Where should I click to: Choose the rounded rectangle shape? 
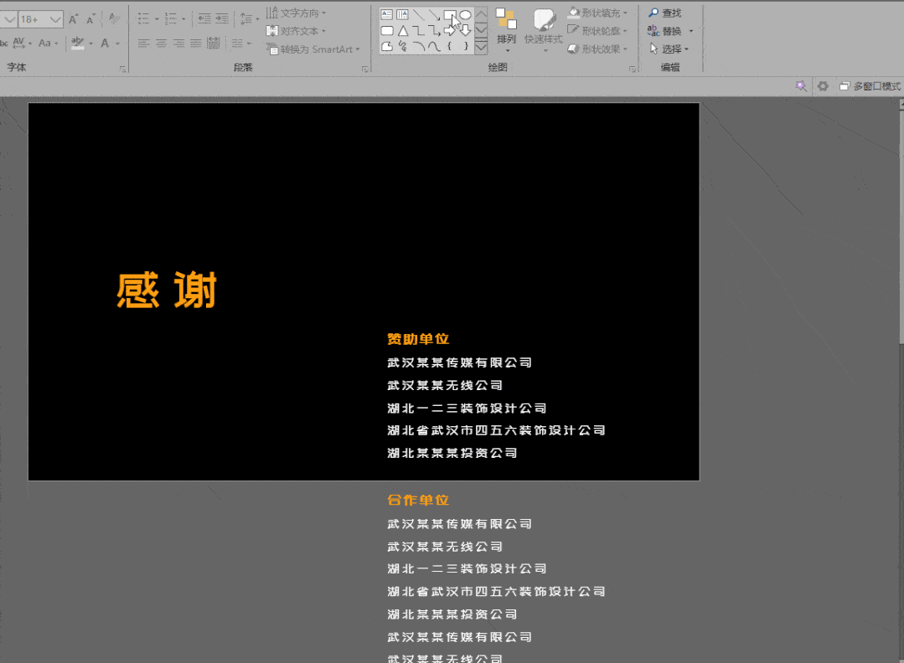coord(387,30)
